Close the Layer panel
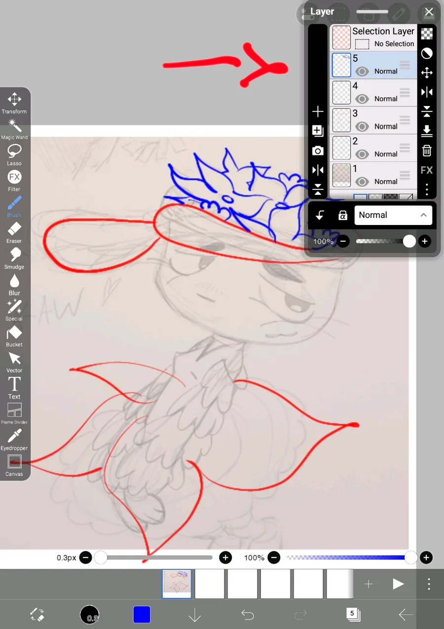Image resolution: width=444 pixels, height=629 pixels. (429, 12)
